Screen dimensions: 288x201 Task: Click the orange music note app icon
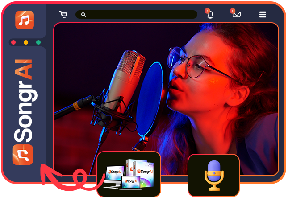(x=25, y=20)
